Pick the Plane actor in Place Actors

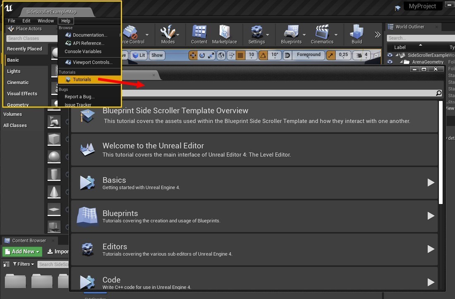[x=54, y=209]
